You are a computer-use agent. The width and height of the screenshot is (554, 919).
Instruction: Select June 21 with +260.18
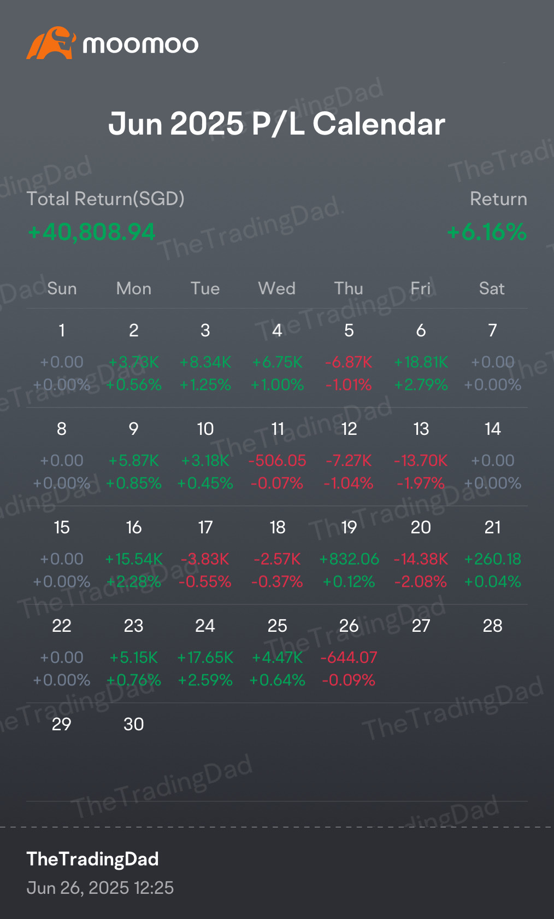tap(492, 555)
